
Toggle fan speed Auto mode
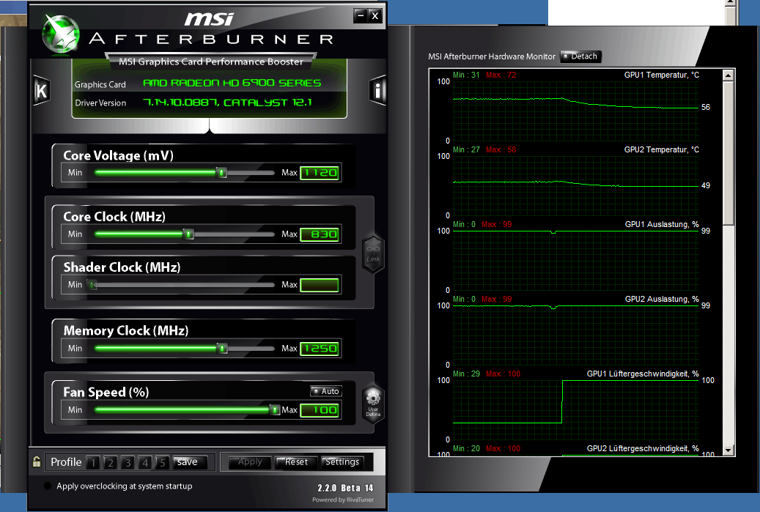point(326,391)
